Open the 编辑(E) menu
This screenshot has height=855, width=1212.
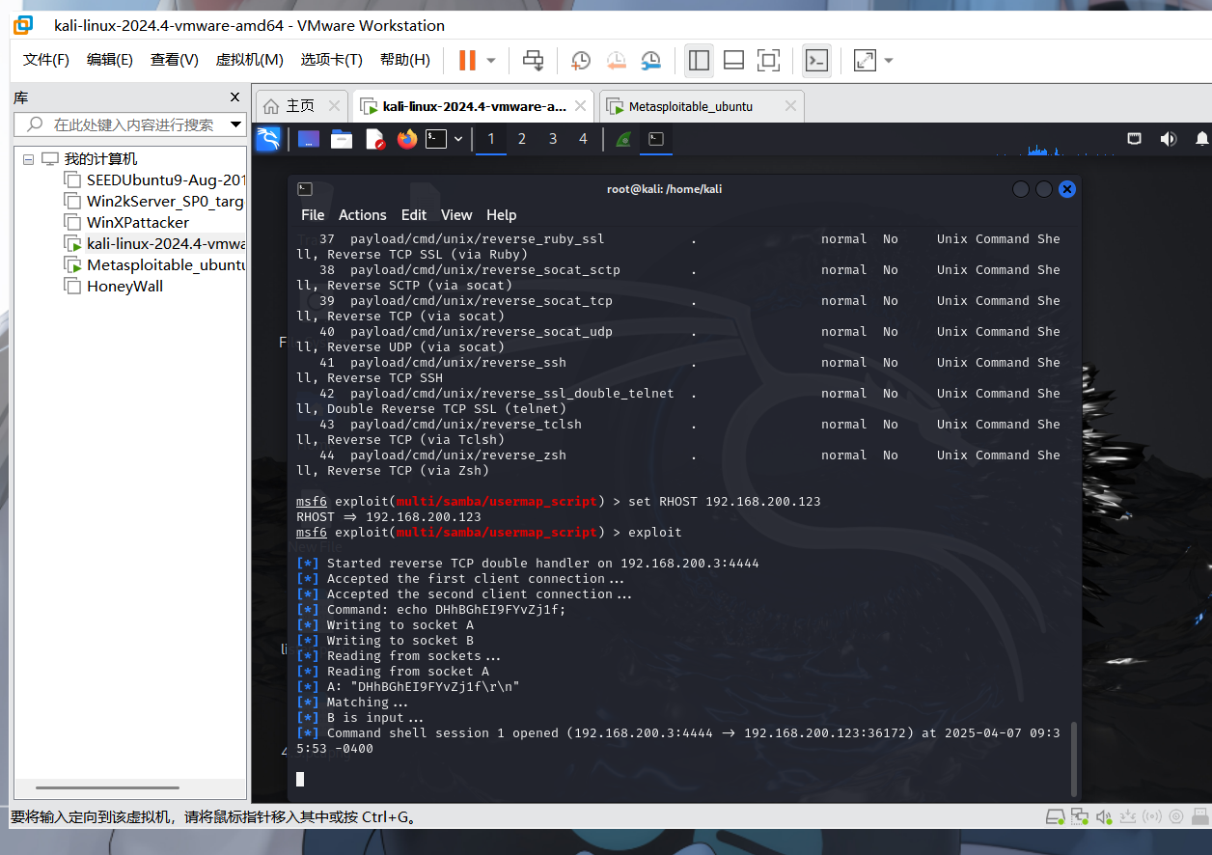(110, 60)
